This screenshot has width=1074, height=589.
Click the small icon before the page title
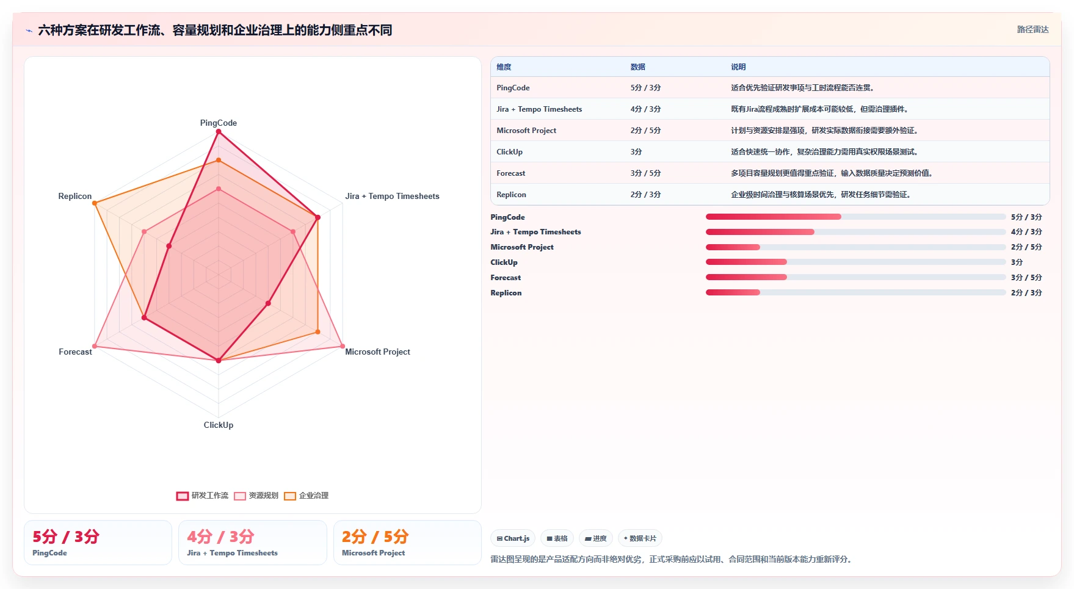pyautogui.click(x=29, y=31)
